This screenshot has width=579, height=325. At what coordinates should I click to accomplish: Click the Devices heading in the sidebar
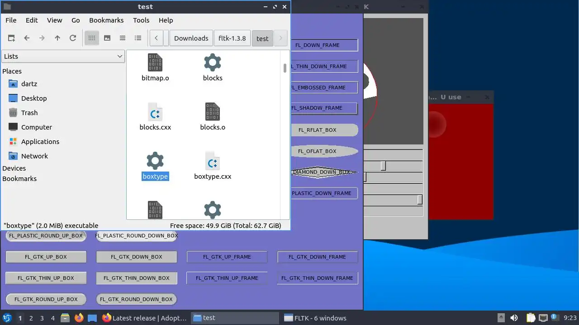point(14,168)
